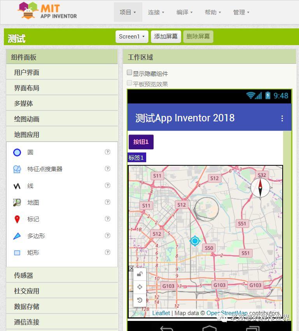This screenshot has height=331, width=299.
Task: Click the 删除屏幕 button
Action: 198,37
